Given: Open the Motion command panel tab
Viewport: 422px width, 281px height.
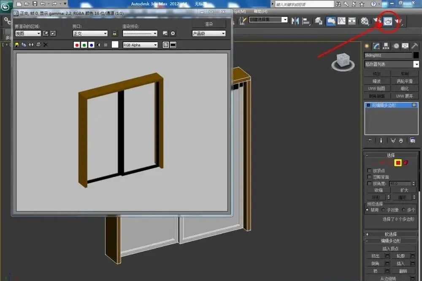Looking at the screenshot, I should pyautogui.click(x=396, y=46).
